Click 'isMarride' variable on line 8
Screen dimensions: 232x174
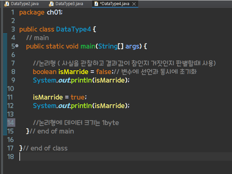73,72
